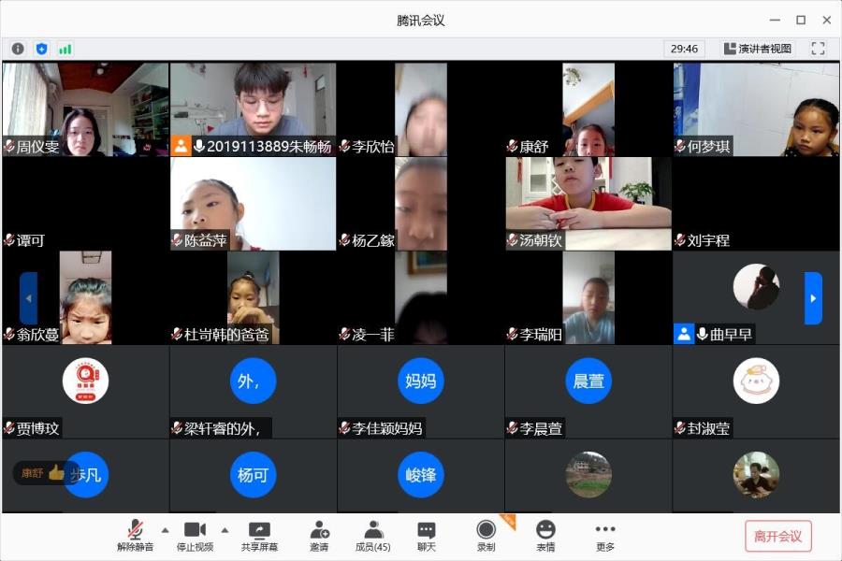
Task: Start 录制 recording
Action: coord(486,536)
